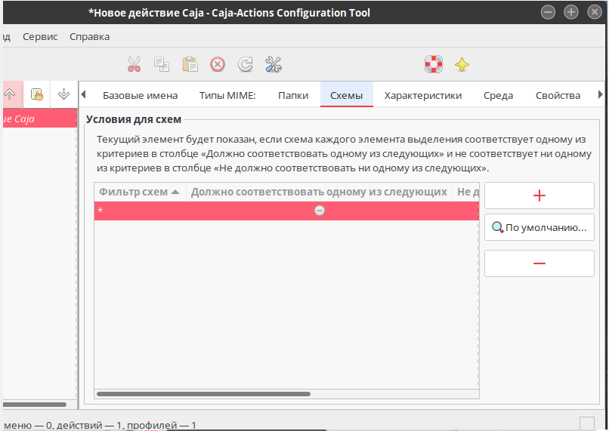Viewport: 609px width, 431px height.
Task: Close the Caja-Actions window
Action: pos(594,12)
